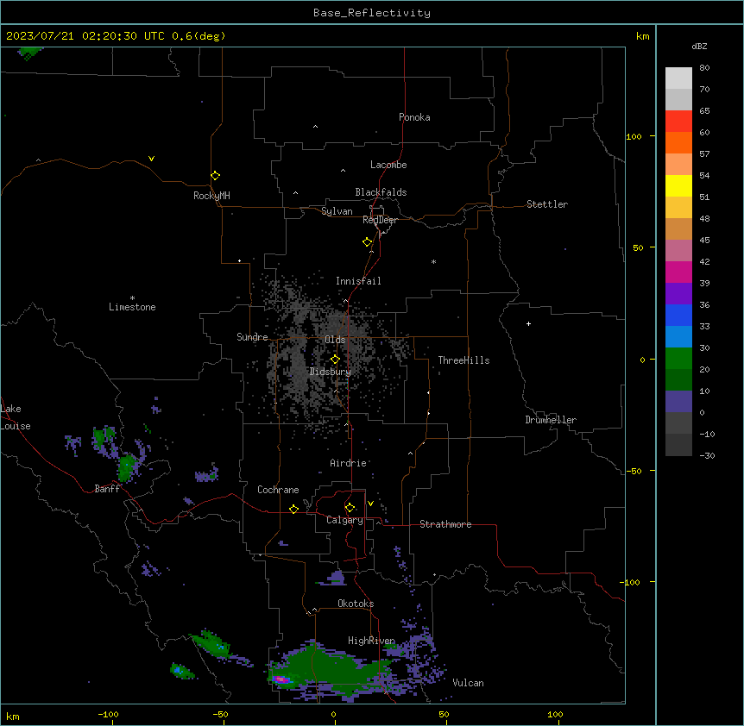Click the bright green 30-20 dBZ legend swatch

pos(678,359)
